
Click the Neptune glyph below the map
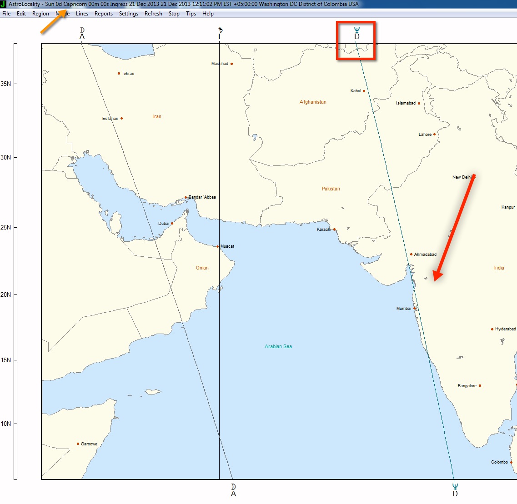click(455, 487)
